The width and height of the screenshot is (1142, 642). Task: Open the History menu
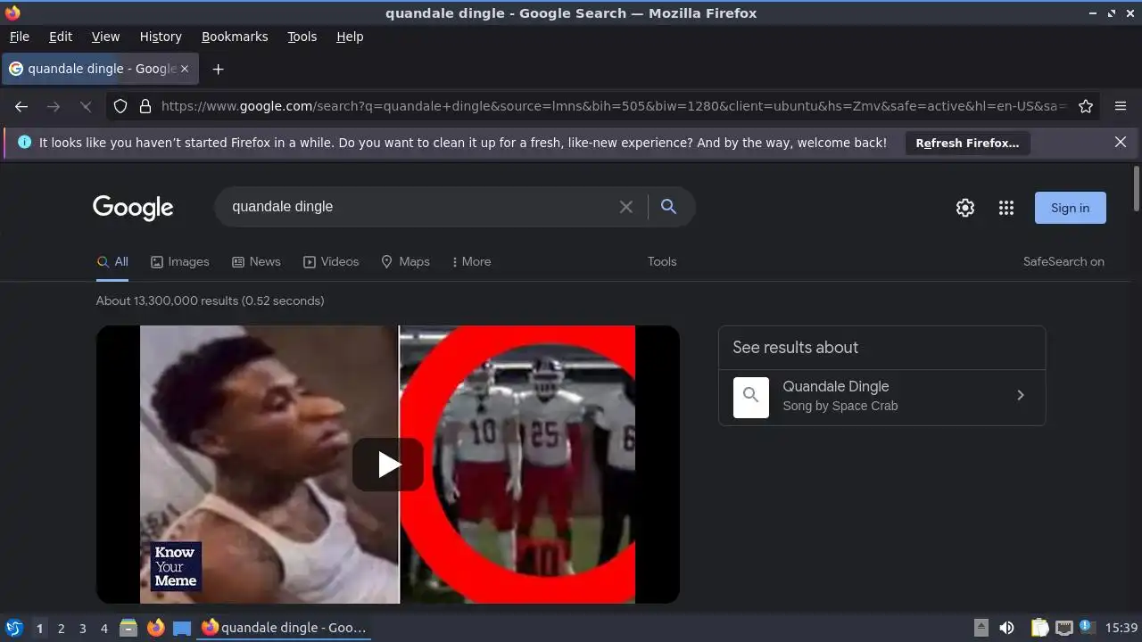(x=161, y=37)
